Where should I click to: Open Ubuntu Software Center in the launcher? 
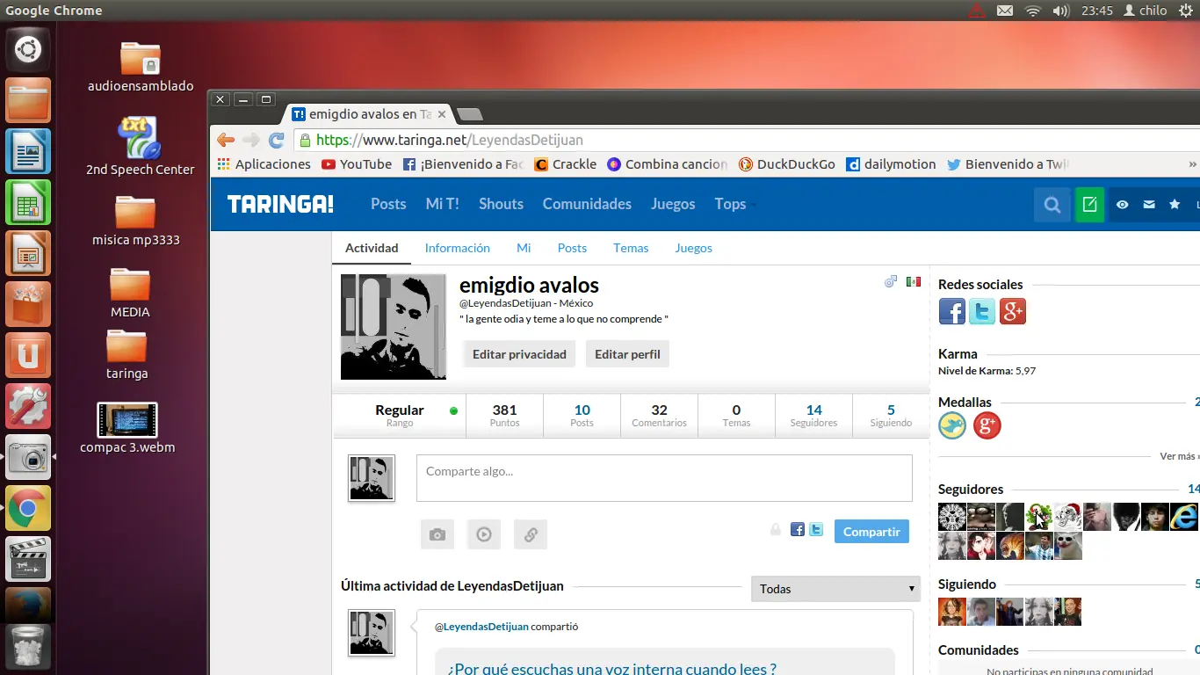click(x=28, y=304)
